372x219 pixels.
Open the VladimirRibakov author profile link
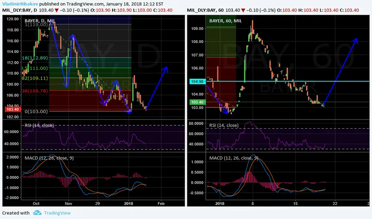tap(20, 4)
